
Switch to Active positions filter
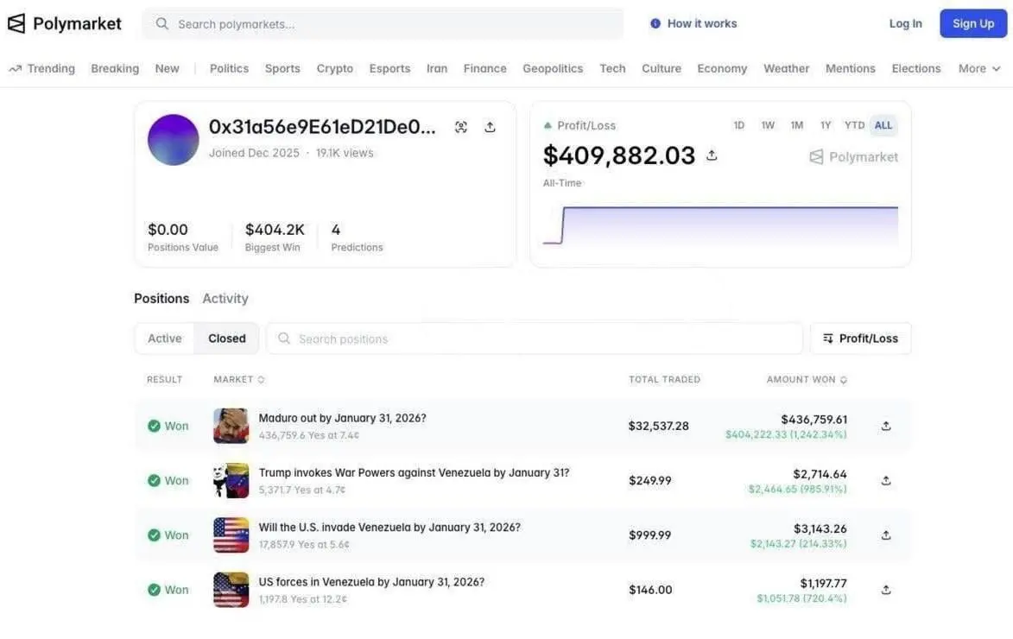coord(165,338)
